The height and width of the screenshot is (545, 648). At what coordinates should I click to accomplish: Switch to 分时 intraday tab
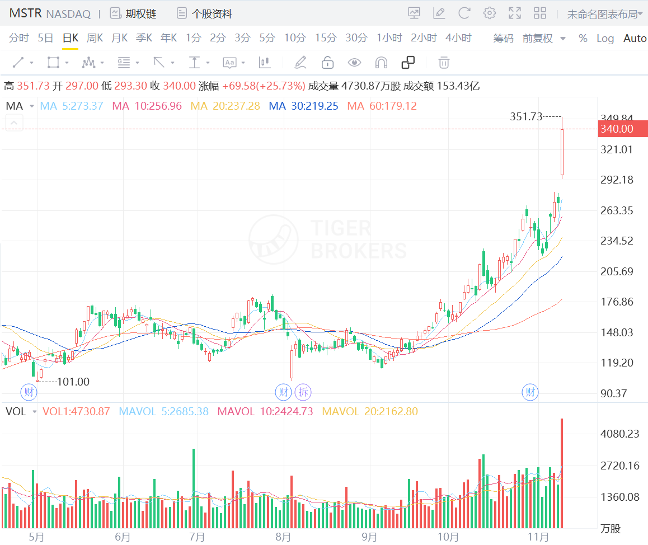[18, 38]
